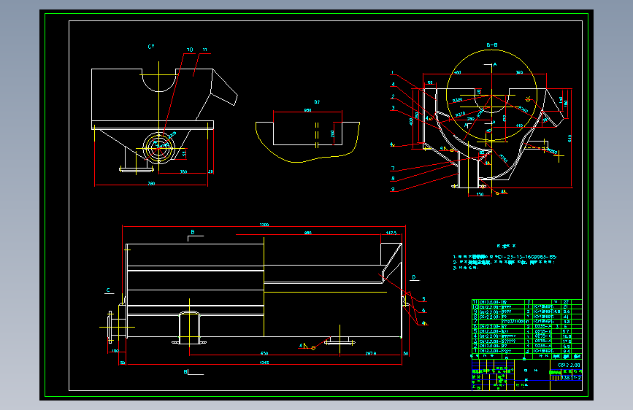Select balloon callout 9 left of B-B view
Viewport: 633px width, 410px height.
[x=393, y=189]
